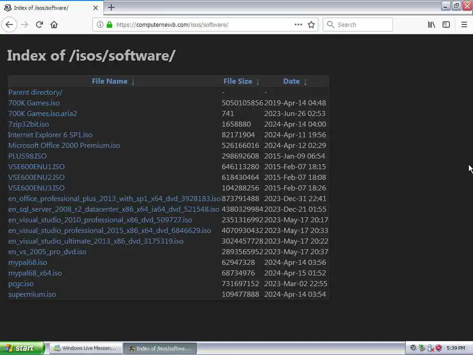Click file size 5050105856

tap(243, 103)
